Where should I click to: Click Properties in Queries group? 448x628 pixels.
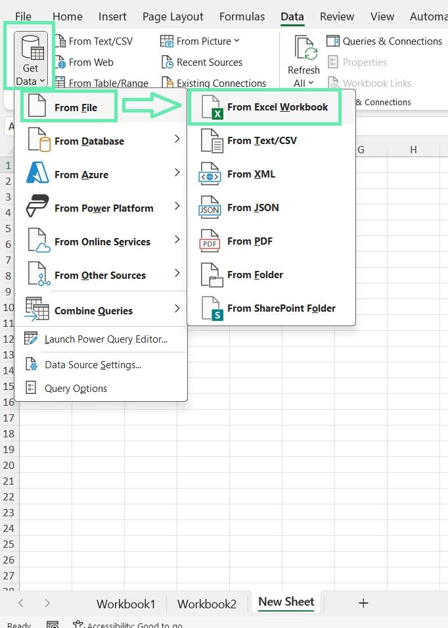(357, 62)
